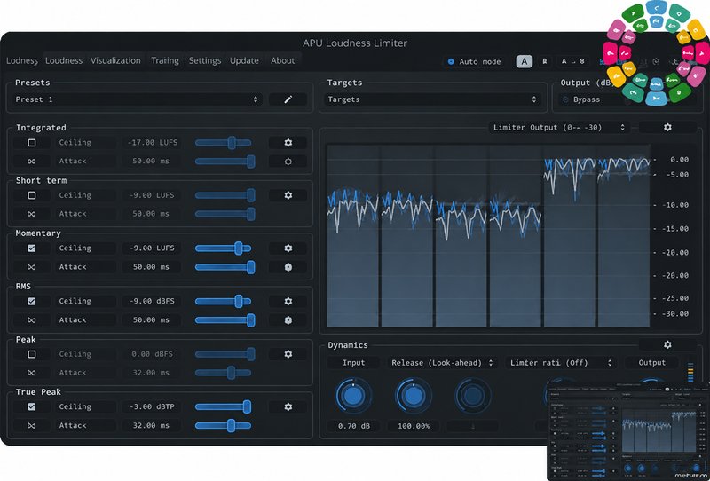
Task: Open the Preset 1 dropdown
Action: pyautogui.click(x=137, y=99)
